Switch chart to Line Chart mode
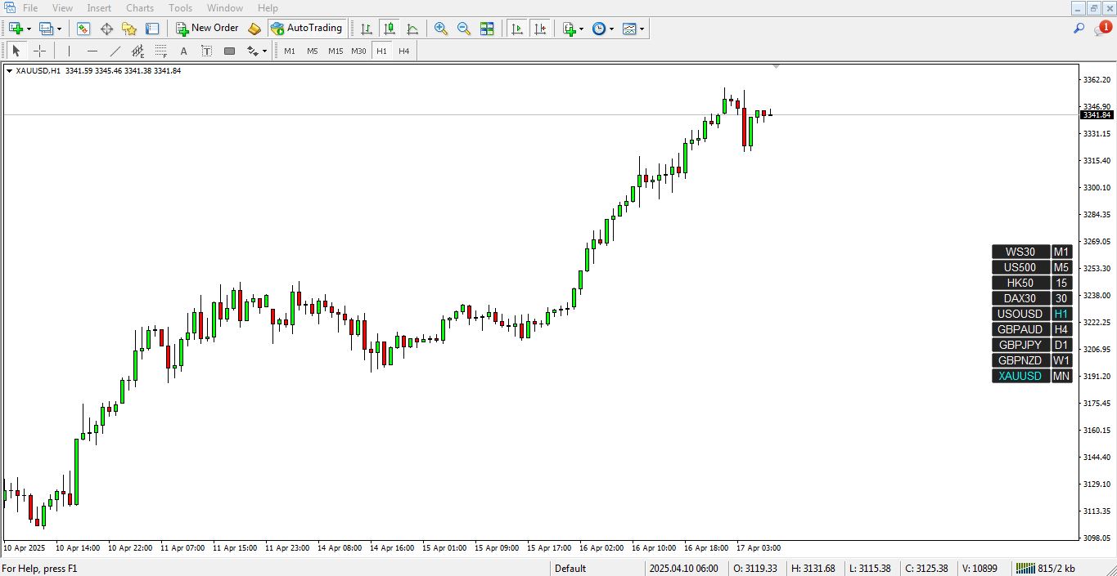This screenshot has height=576, width=1117. [412, 29]
